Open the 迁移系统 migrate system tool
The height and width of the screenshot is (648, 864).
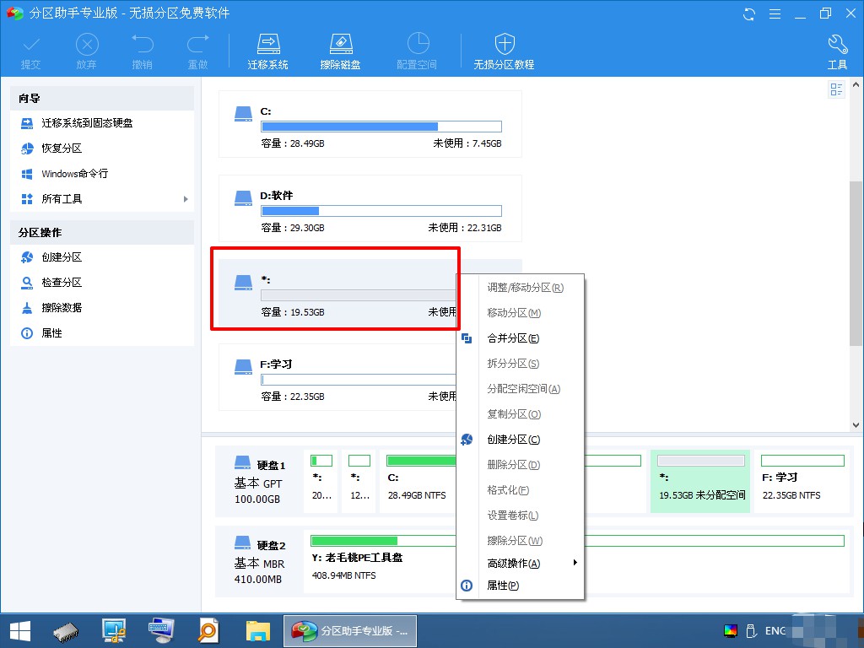click(x=267, y=51)
